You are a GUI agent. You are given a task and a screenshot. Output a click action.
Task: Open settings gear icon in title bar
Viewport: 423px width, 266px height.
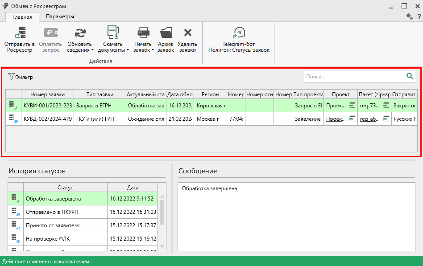coord(409,16)
